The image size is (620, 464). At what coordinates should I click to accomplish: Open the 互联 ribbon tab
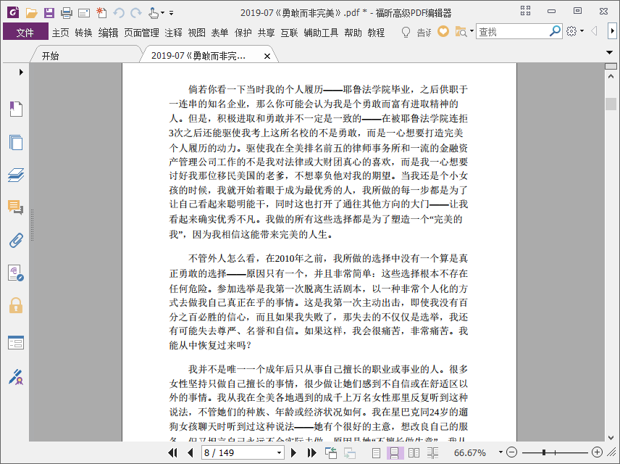click(x=289, y=33)
